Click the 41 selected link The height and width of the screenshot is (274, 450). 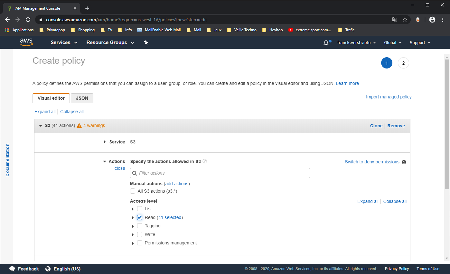pyautogui.click(x=170, y=217)
